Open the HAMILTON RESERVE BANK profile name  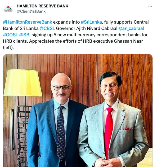[42, 6]
